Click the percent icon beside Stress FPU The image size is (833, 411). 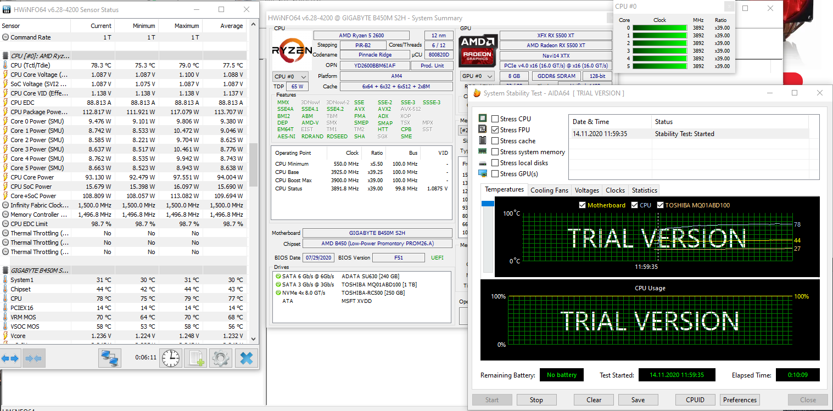point(483,130)
